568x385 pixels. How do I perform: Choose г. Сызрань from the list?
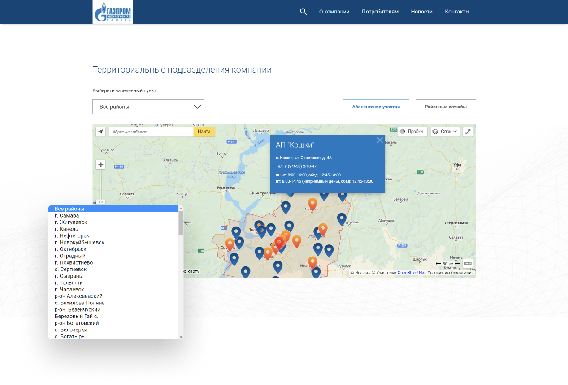[113, 276]
